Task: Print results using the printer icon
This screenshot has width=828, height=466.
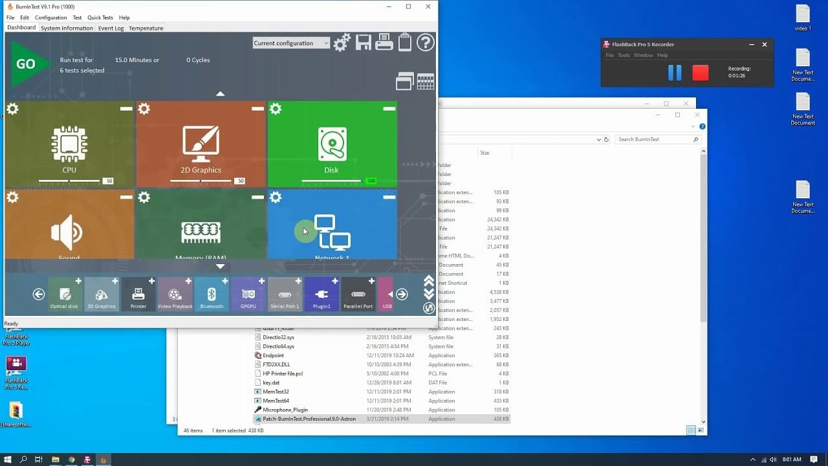Action: click(384, 41)
